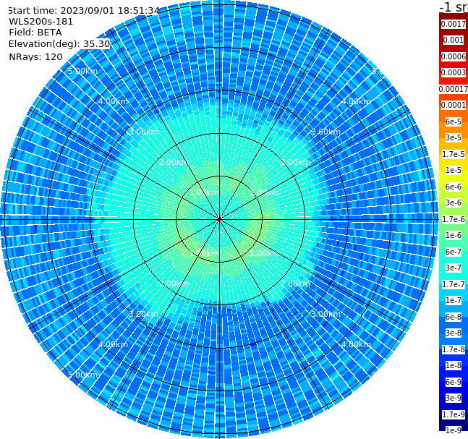Click the 1.7e-7 colorbar label
The image size is (468, 439).
pos(454,284)
